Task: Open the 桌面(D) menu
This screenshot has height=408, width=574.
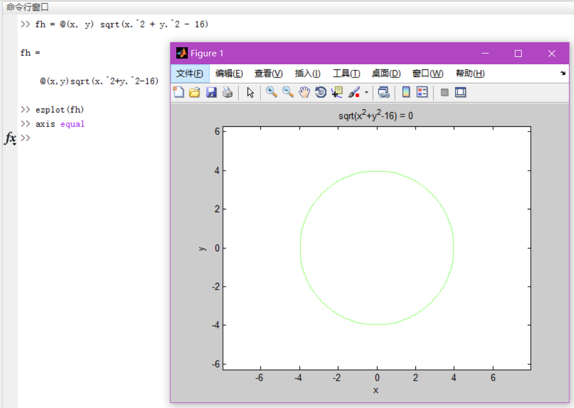Action: point(386,73)
